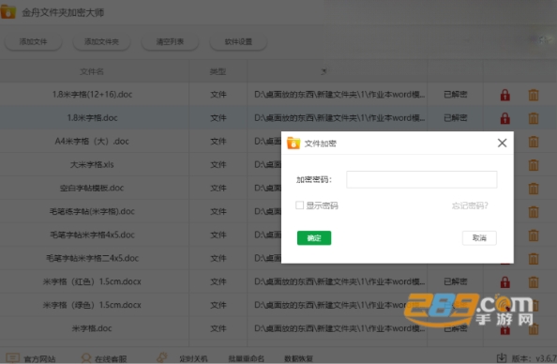The height and width of the screenshot is (364, 557).
Task: Remove A4米字格（大）.doc with its trash icon
Action: [534, 142]
